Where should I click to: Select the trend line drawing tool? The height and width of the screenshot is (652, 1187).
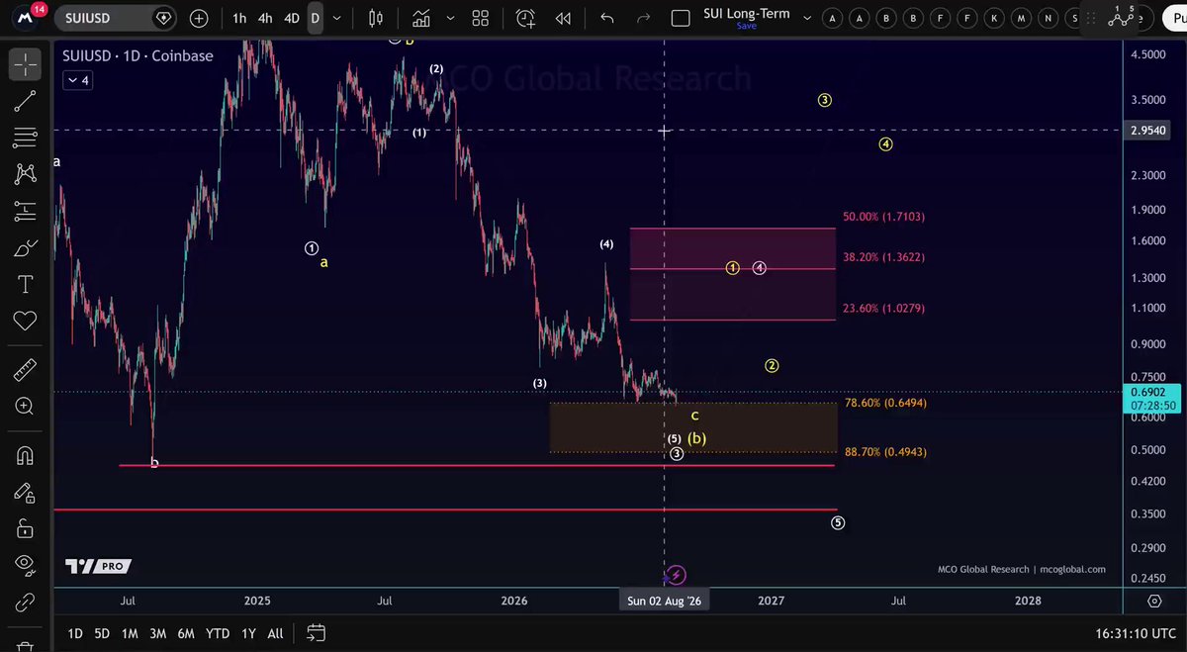click(25, 100)
